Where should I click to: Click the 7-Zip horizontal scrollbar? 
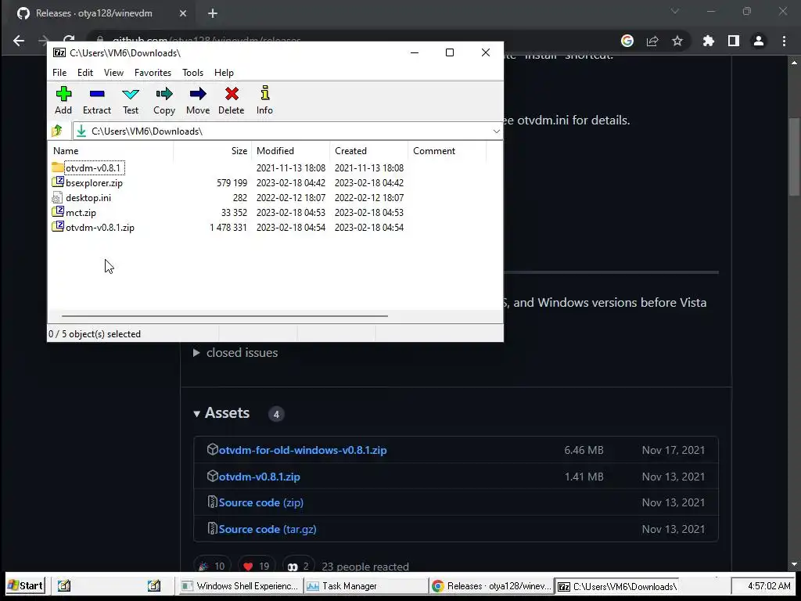[224, 316]
